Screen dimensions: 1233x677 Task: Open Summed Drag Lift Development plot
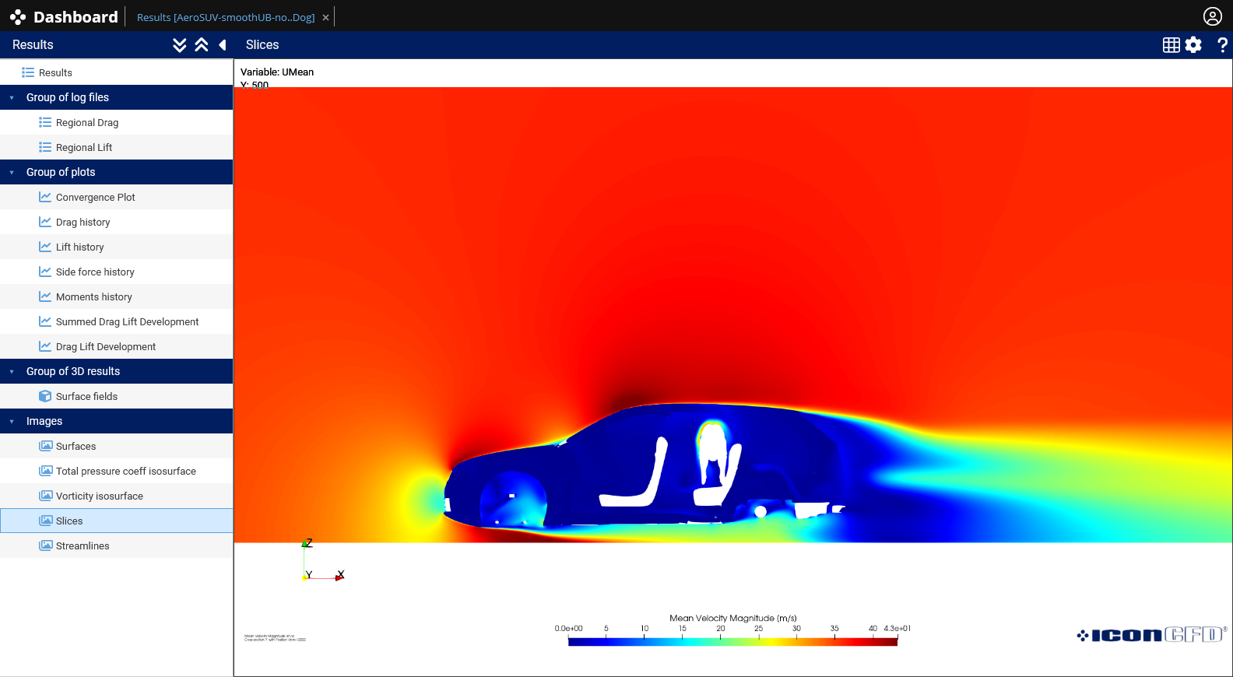point(117,321)
